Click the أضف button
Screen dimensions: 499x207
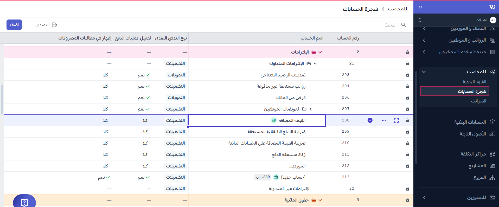pos(14,25)
